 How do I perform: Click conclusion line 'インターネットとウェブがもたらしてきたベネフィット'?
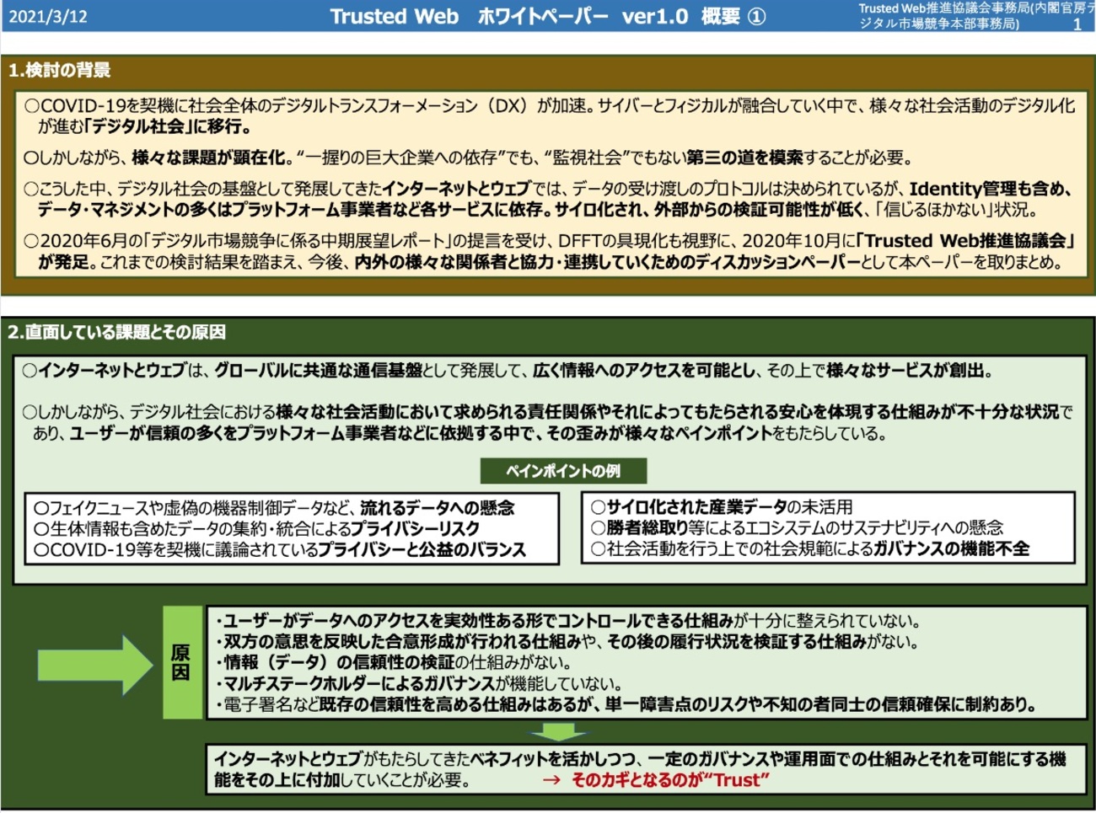[x=639, y=759]
